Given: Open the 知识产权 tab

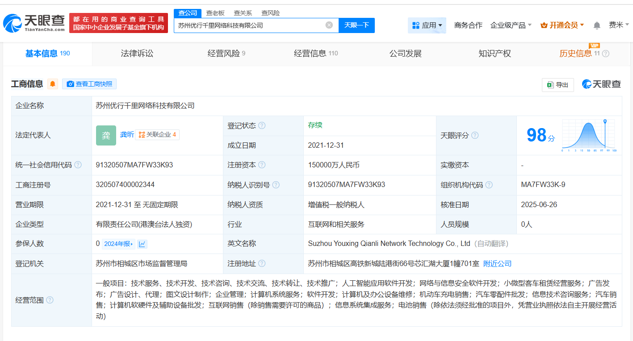Looking at the screenshot, I should click(x=495, y=54).
